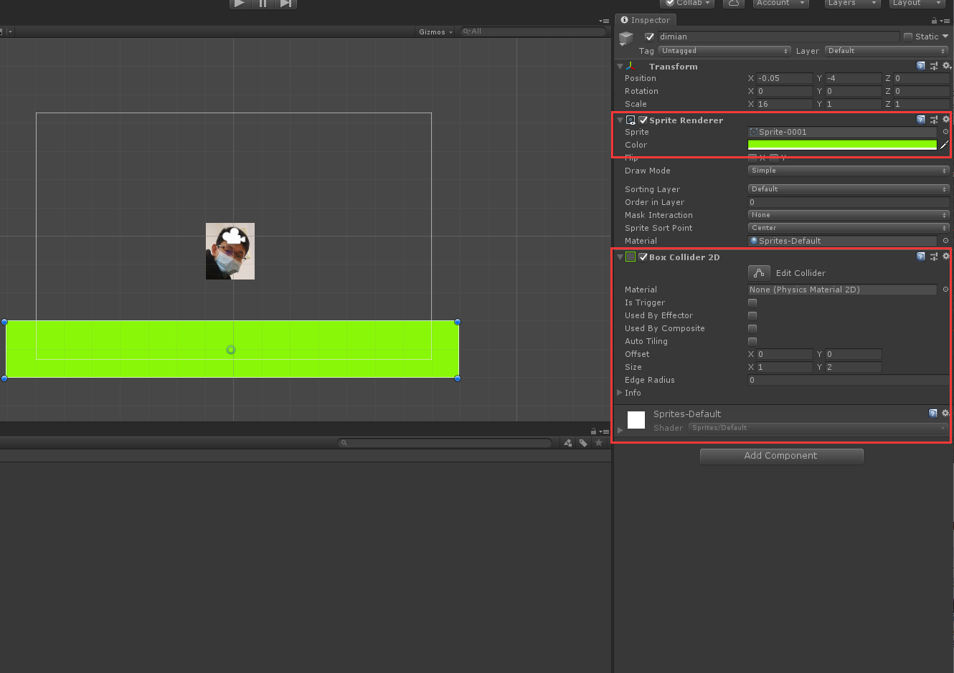
Task: Click the Edit Collider icon button
Action: tap(759, 273)
